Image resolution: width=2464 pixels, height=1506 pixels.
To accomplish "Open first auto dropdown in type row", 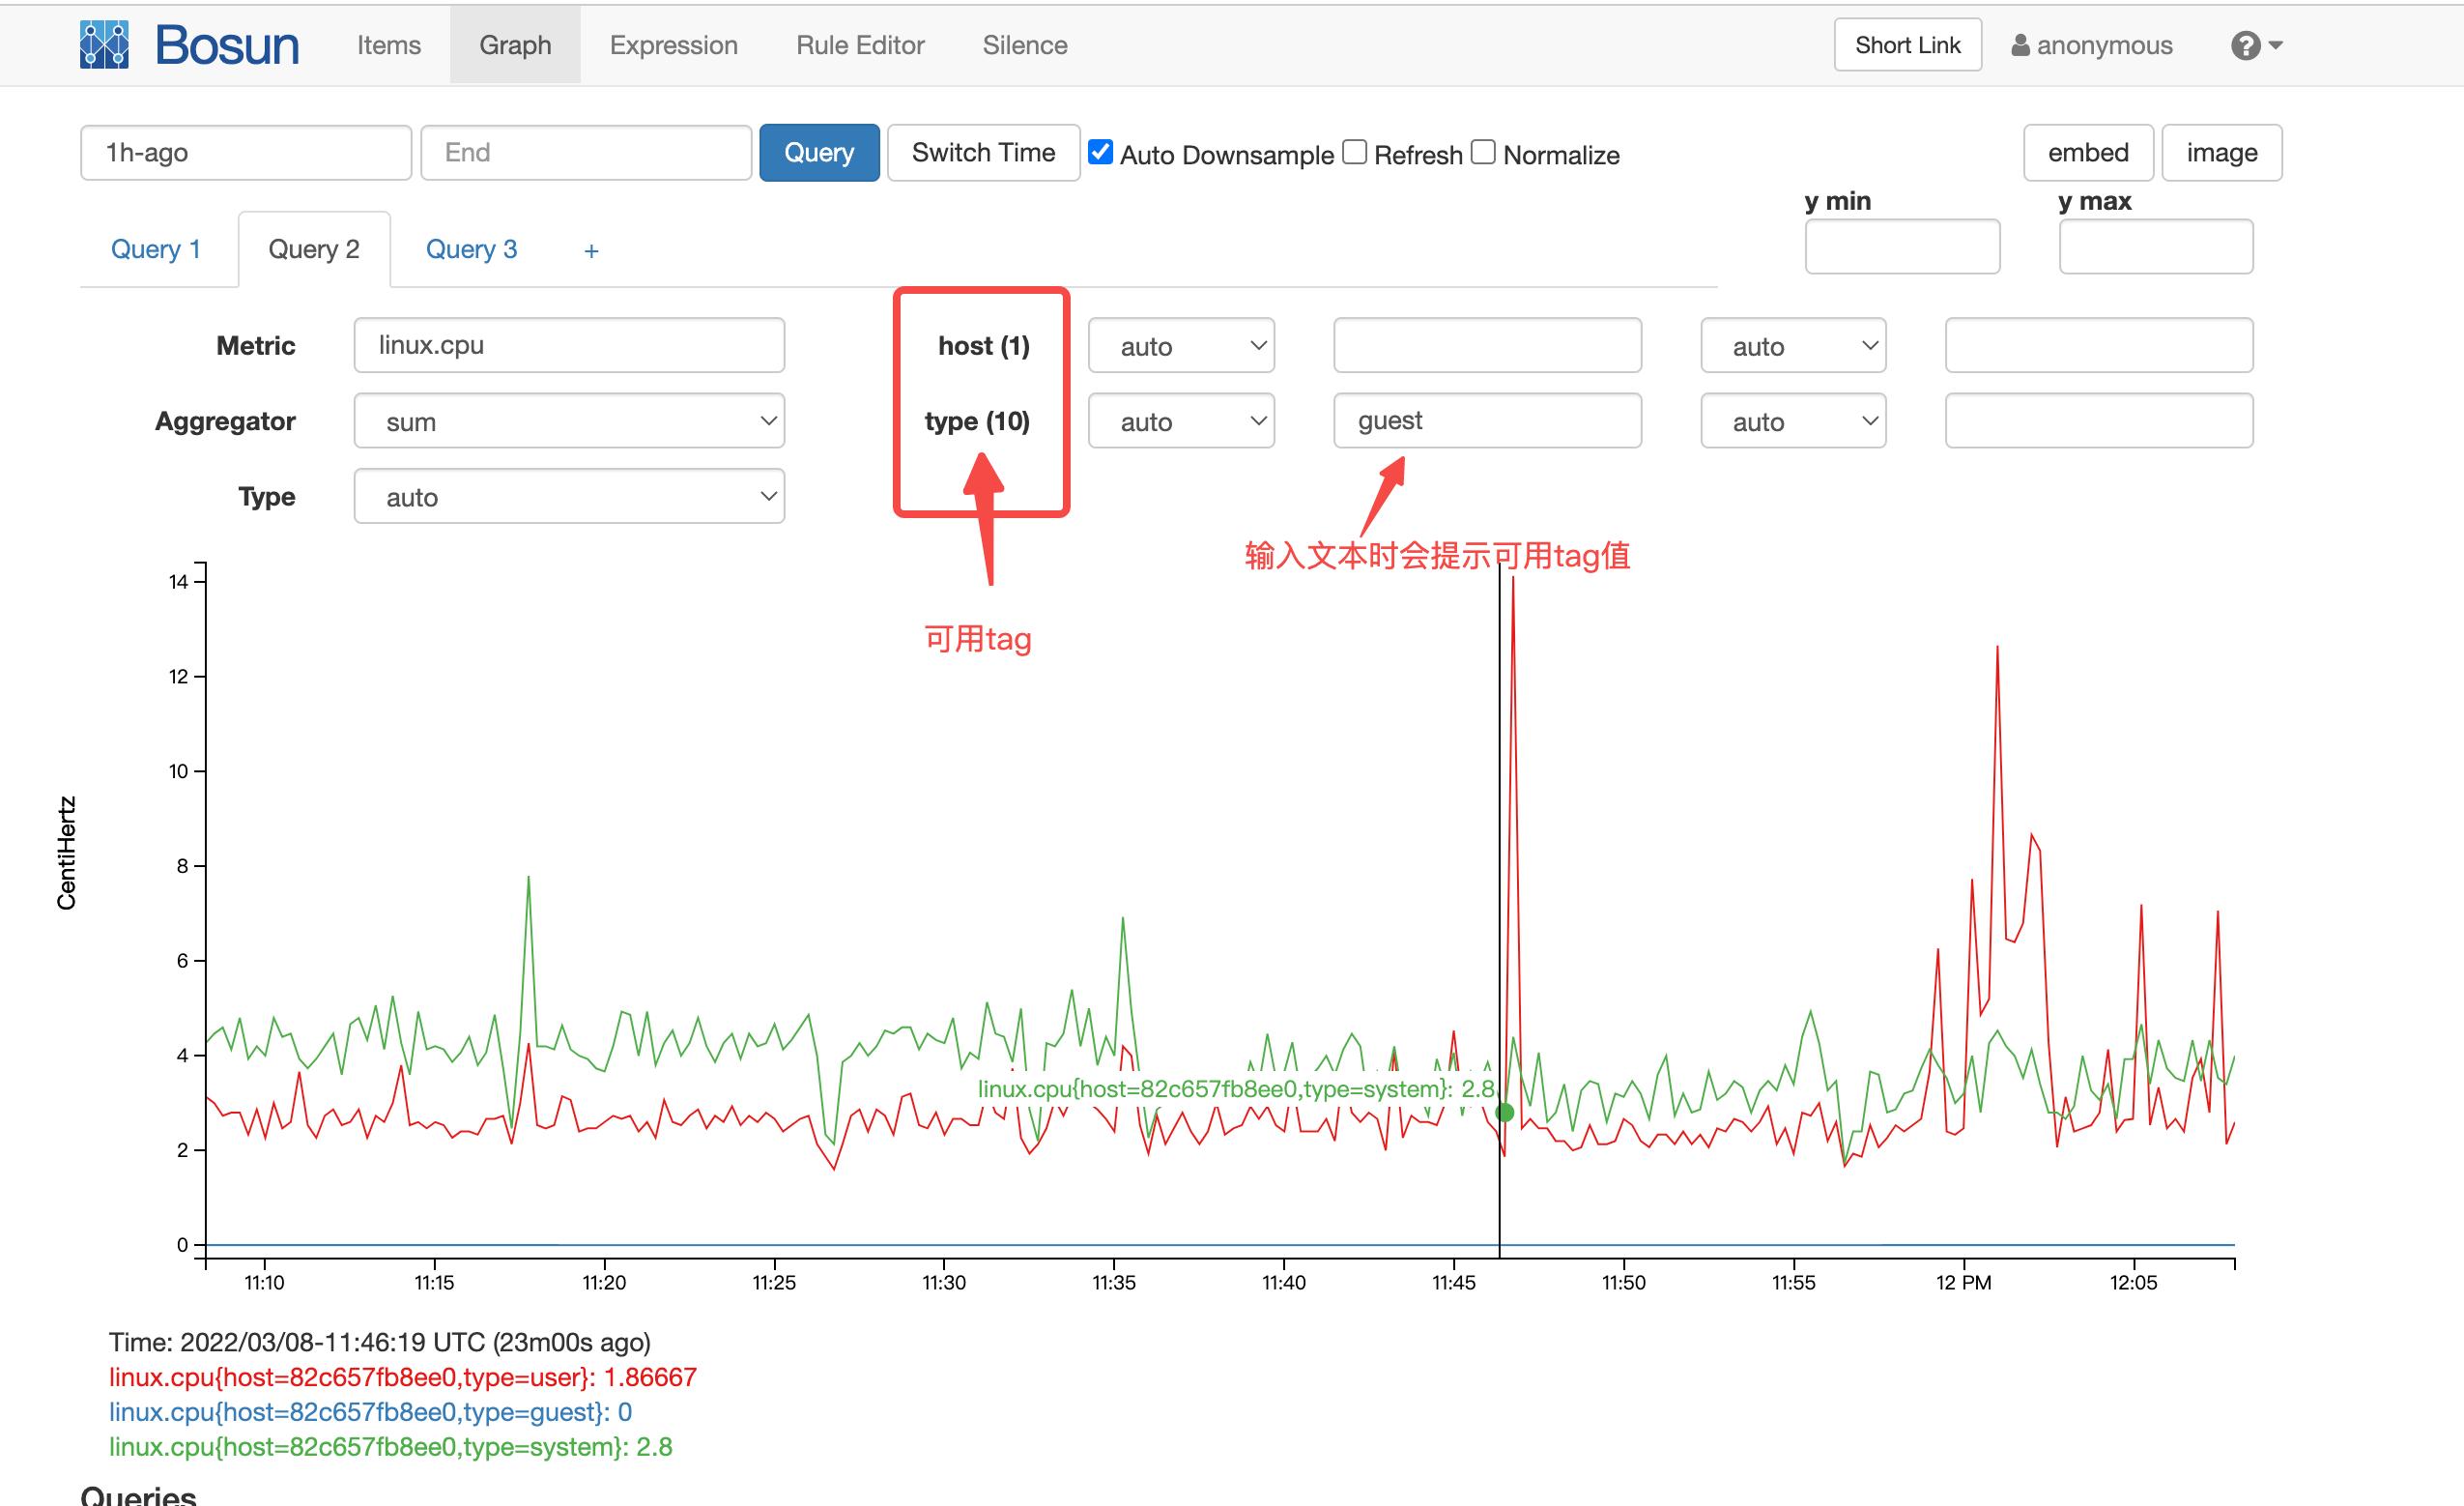I will click(1181, 421).
